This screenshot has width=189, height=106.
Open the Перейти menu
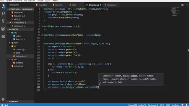[32, 1]
